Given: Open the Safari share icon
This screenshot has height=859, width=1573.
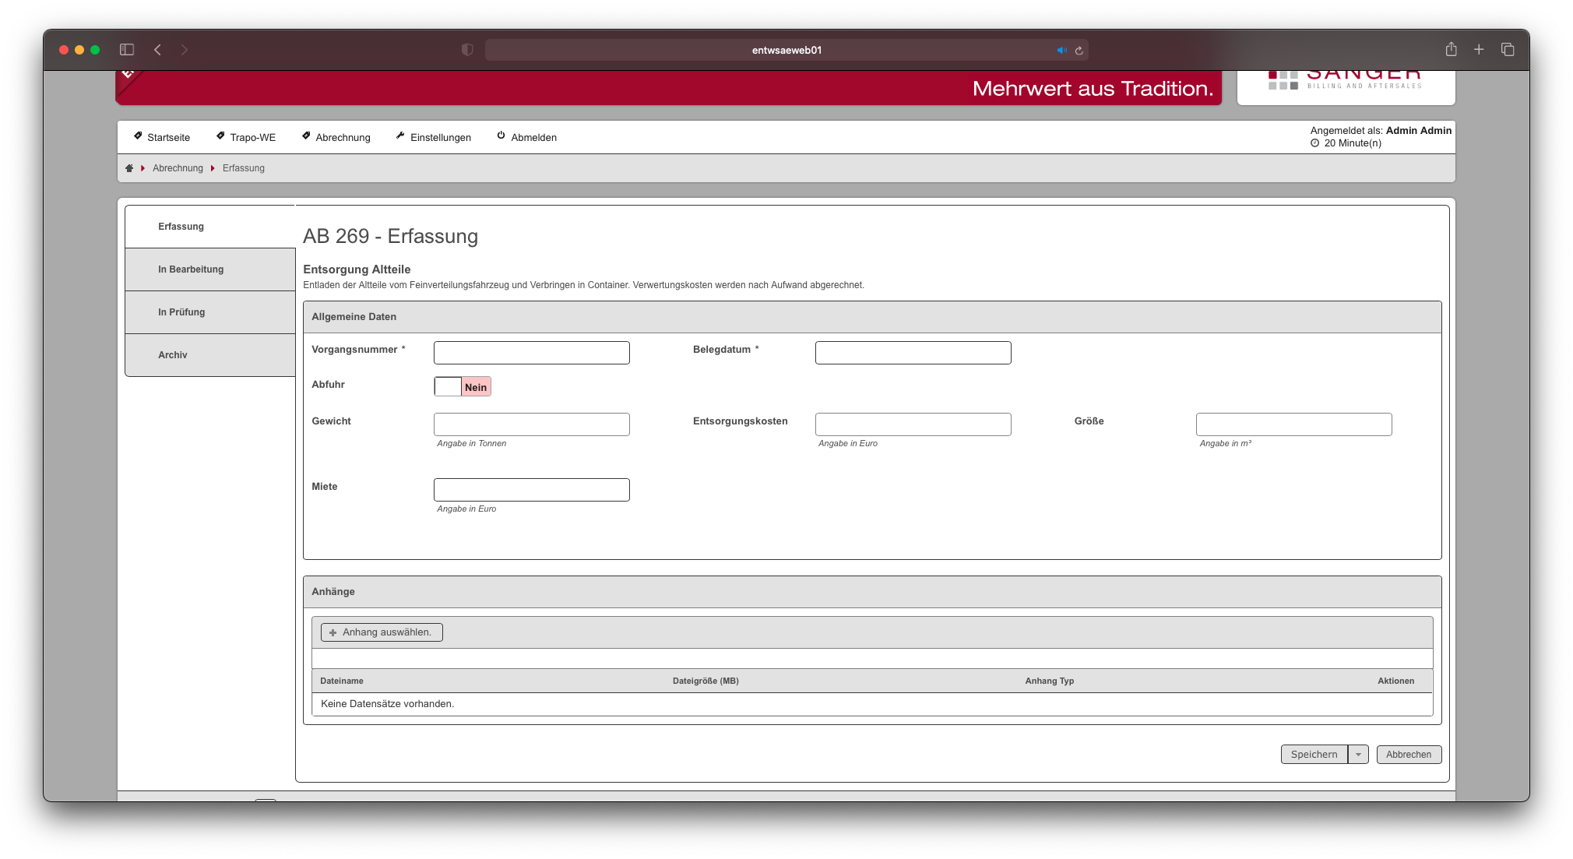Looking at the screenshot, I should (x=1452, y=49).
